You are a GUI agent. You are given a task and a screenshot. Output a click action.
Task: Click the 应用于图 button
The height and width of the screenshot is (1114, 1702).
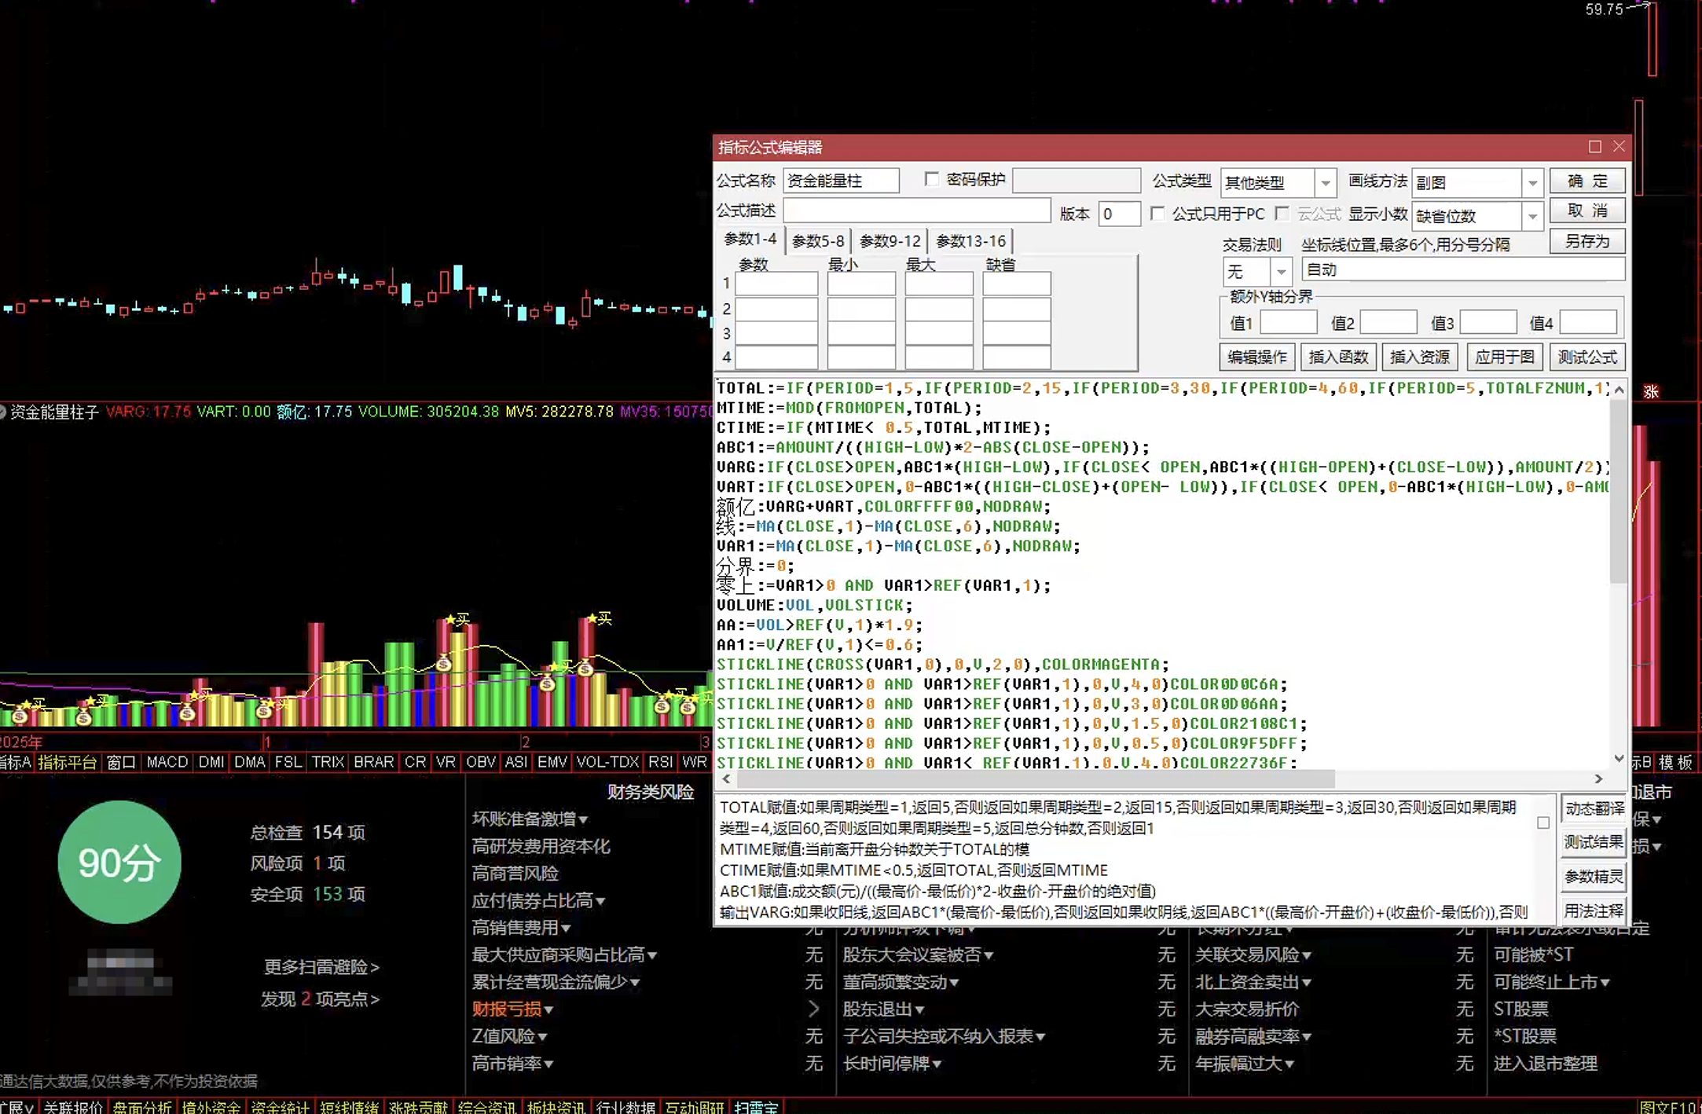pyautogui.click(x=1504, y=357)
